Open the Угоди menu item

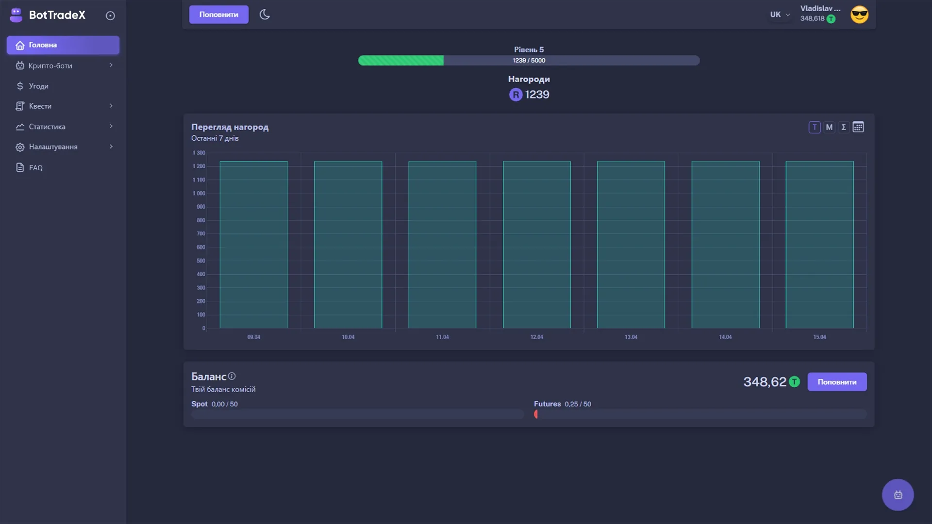pos(39,86)
